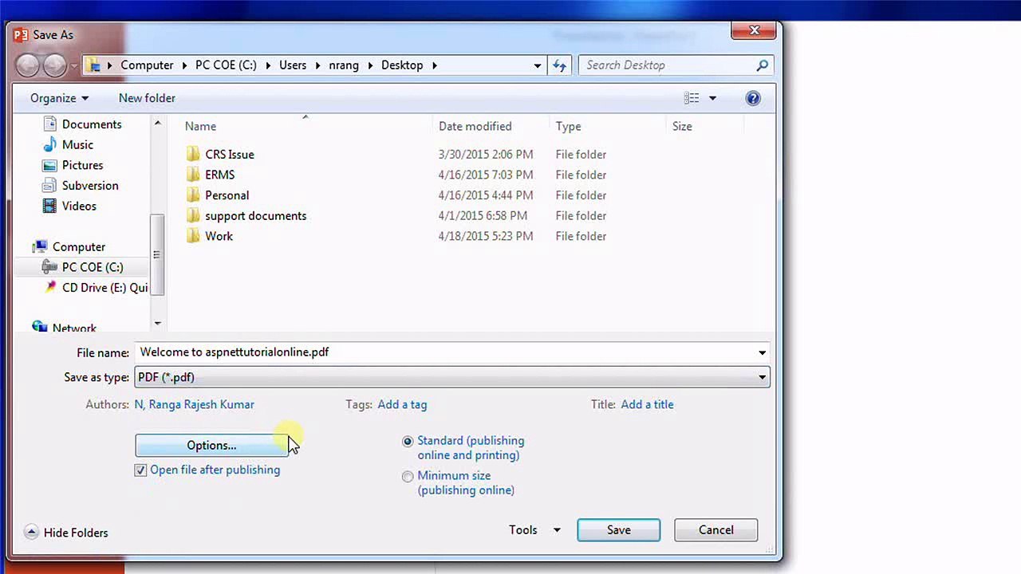Click the Documents library icon
Image resolution: width=1021 pixels, height=574 pixels.
[49, 124]
